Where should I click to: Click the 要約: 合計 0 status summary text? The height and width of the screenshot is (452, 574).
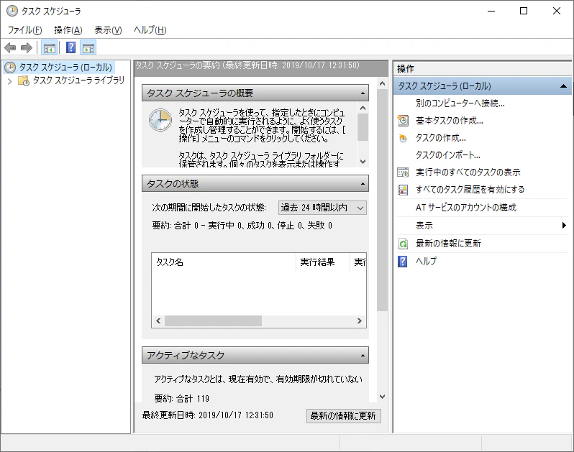242,226
